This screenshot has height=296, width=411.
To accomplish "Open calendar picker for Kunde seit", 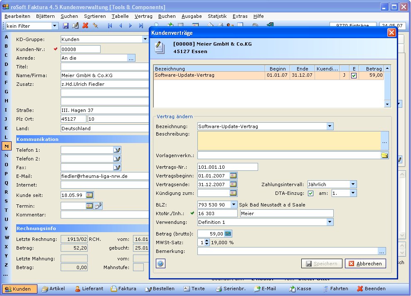I will pyautogui.click(x=89, y=195).
